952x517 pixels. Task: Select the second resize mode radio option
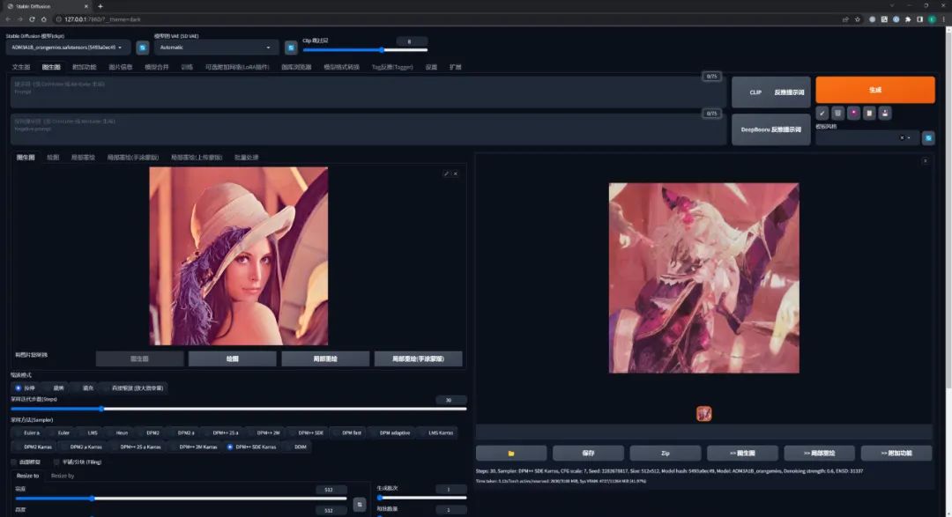[x=54, y=388]
